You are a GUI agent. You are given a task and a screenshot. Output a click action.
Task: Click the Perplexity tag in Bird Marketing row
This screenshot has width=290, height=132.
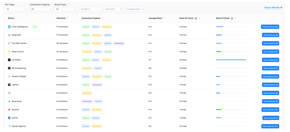(x=87, y=68)
